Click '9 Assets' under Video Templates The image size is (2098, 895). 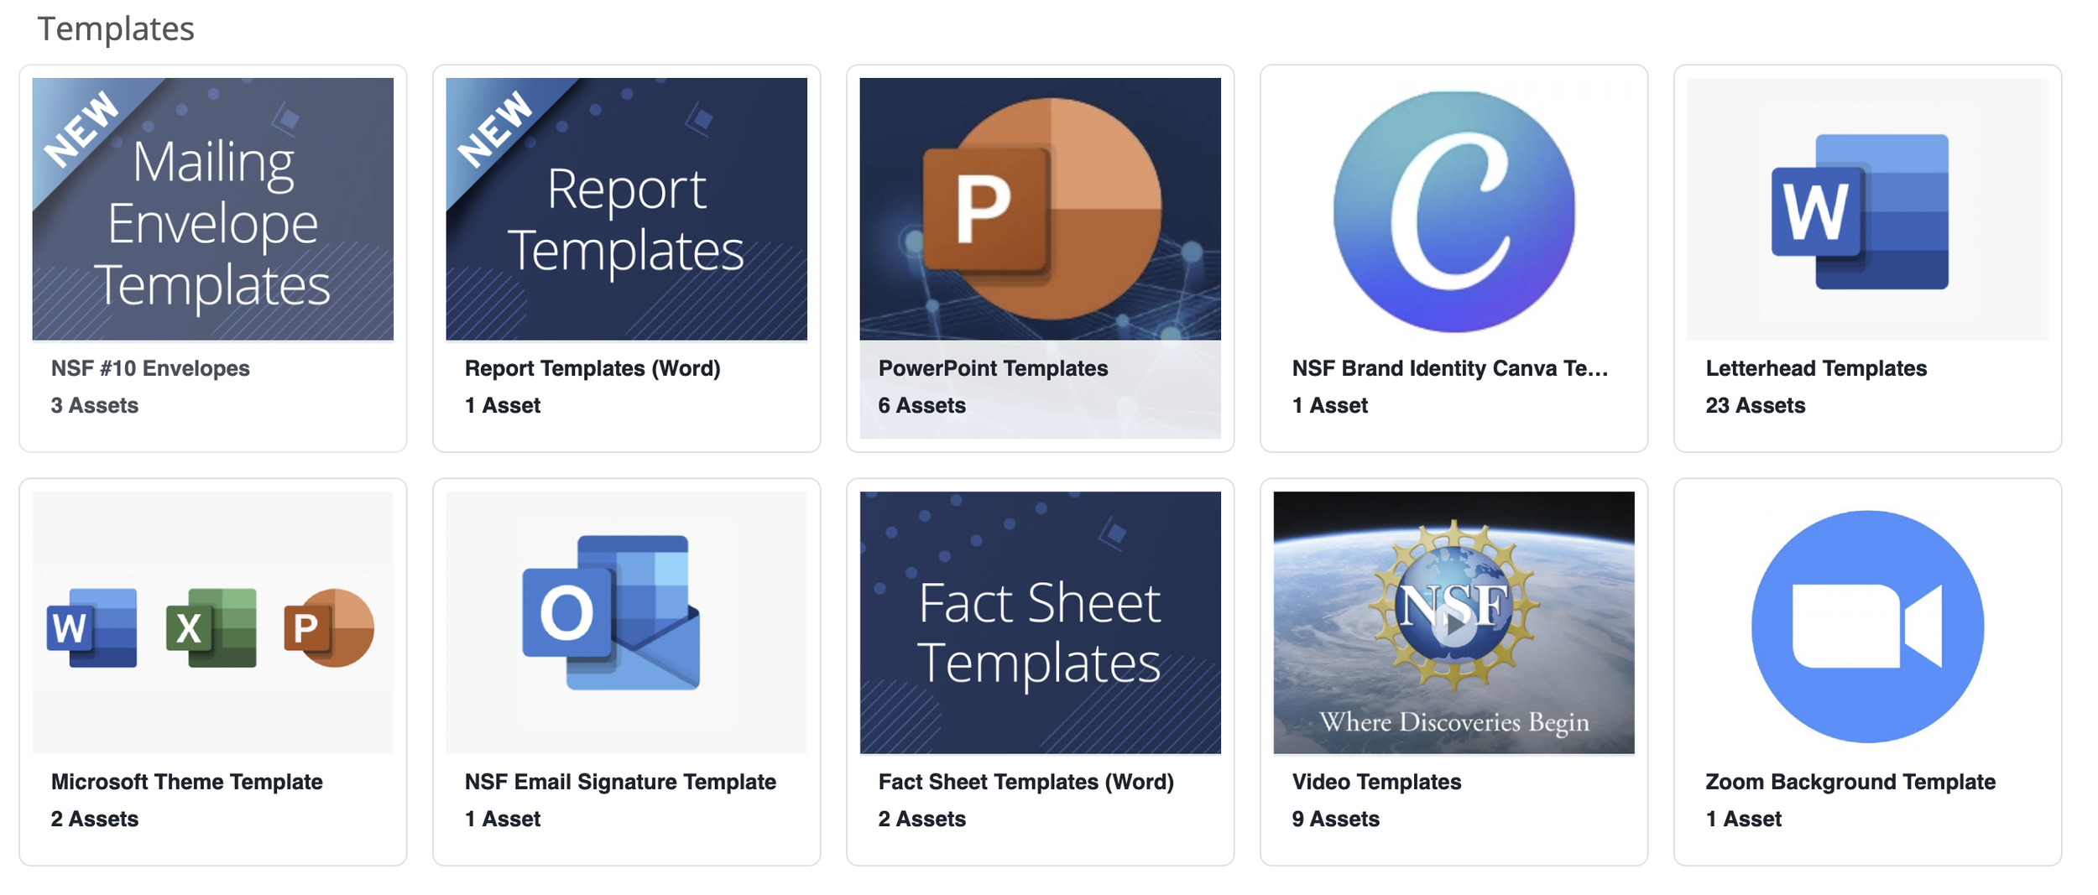(x=1335, y=819)
